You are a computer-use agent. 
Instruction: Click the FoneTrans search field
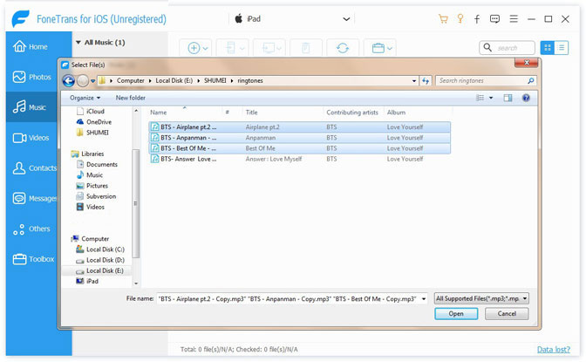point(507,48)
